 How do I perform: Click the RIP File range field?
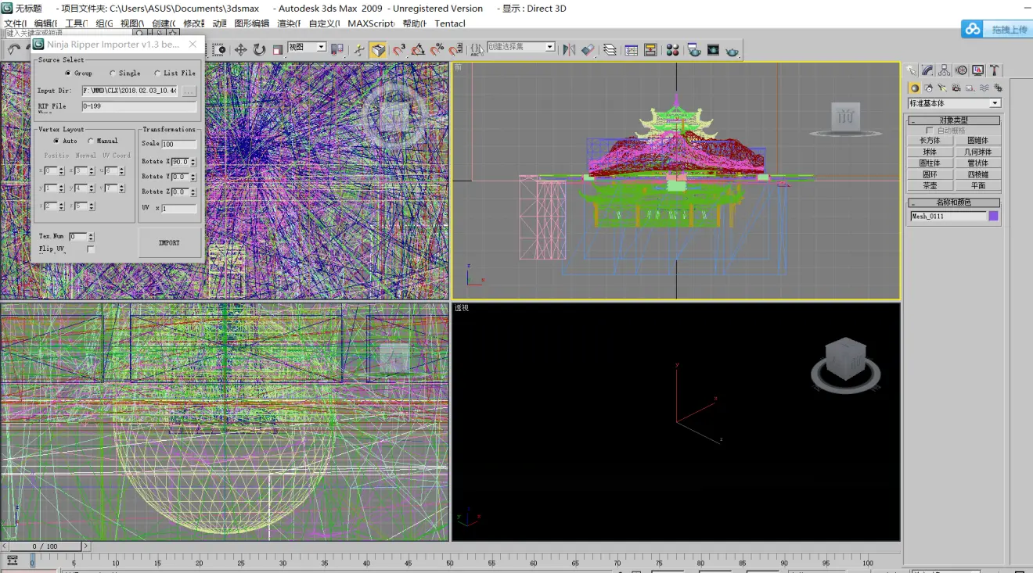pyautogui.click(x=139, y=106)
